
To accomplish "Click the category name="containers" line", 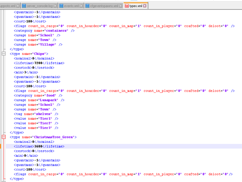I will click(x=44, y=31).
